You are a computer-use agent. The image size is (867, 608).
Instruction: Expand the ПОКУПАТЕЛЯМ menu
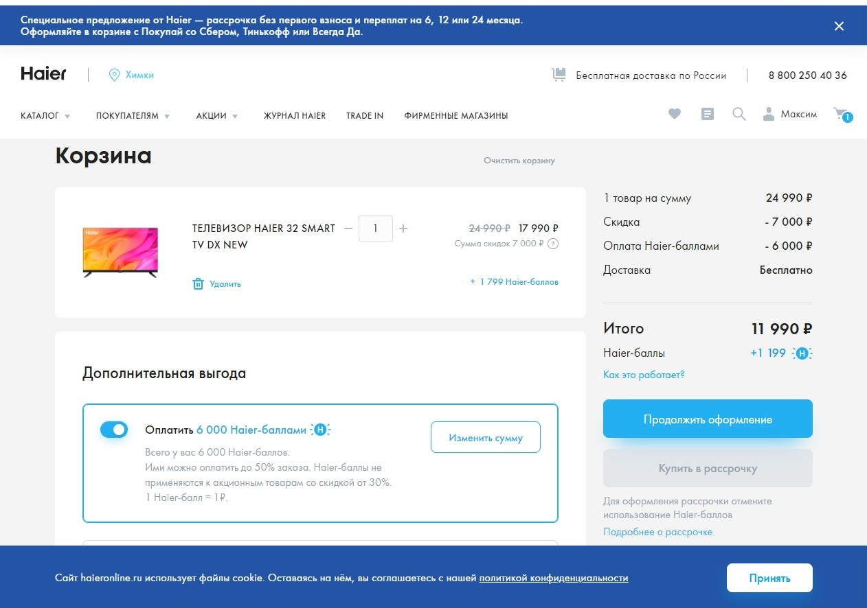coord(133,116)
